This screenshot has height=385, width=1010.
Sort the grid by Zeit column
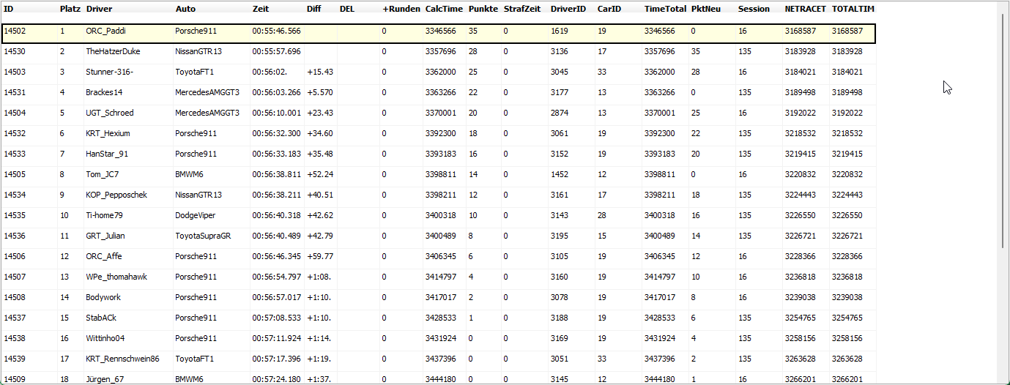261,9
